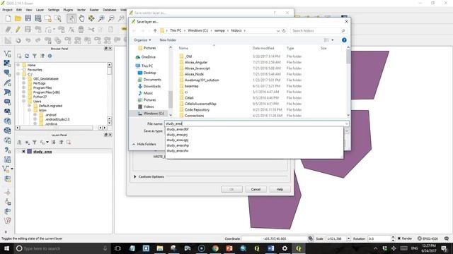
Task: Click the Undo arrow in digitizing toolbar
Action: pyautogui.click(x=28, y=40)
